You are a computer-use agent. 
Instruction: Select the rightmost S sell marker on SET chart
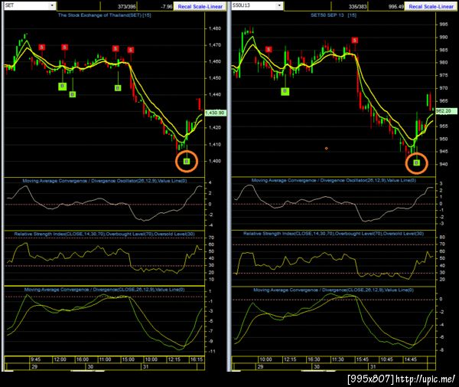(131, 50)
